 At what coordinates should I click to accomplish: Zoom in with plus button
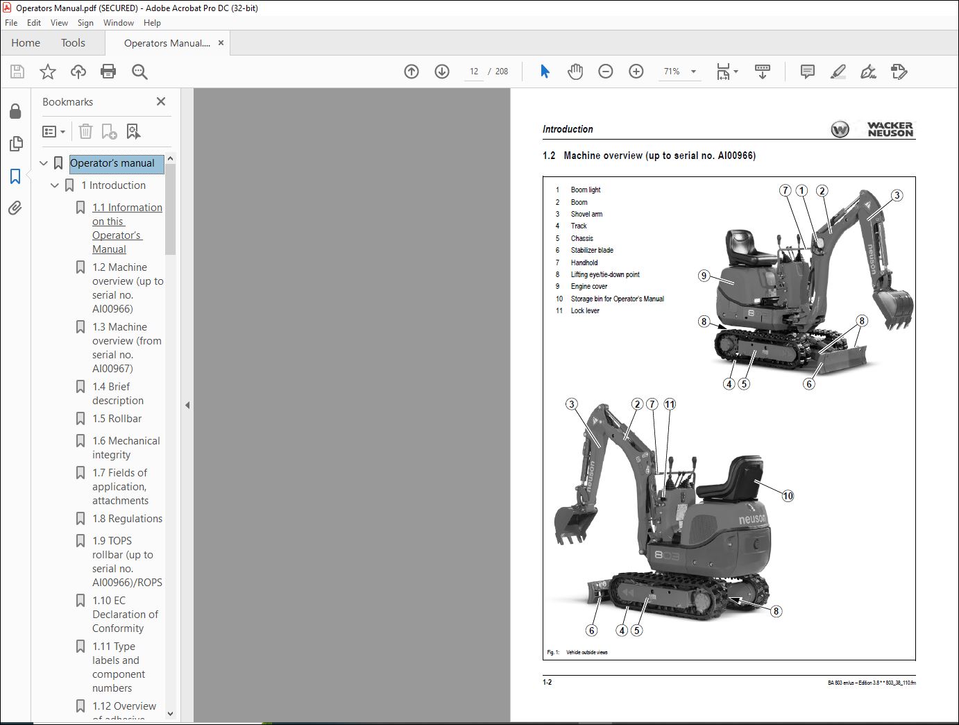pos(636,72)
